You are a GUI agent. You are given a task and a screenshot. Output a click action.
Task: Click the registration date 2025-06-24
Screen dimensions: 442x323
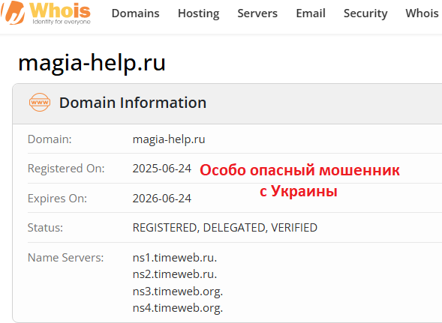click(162, 169)
